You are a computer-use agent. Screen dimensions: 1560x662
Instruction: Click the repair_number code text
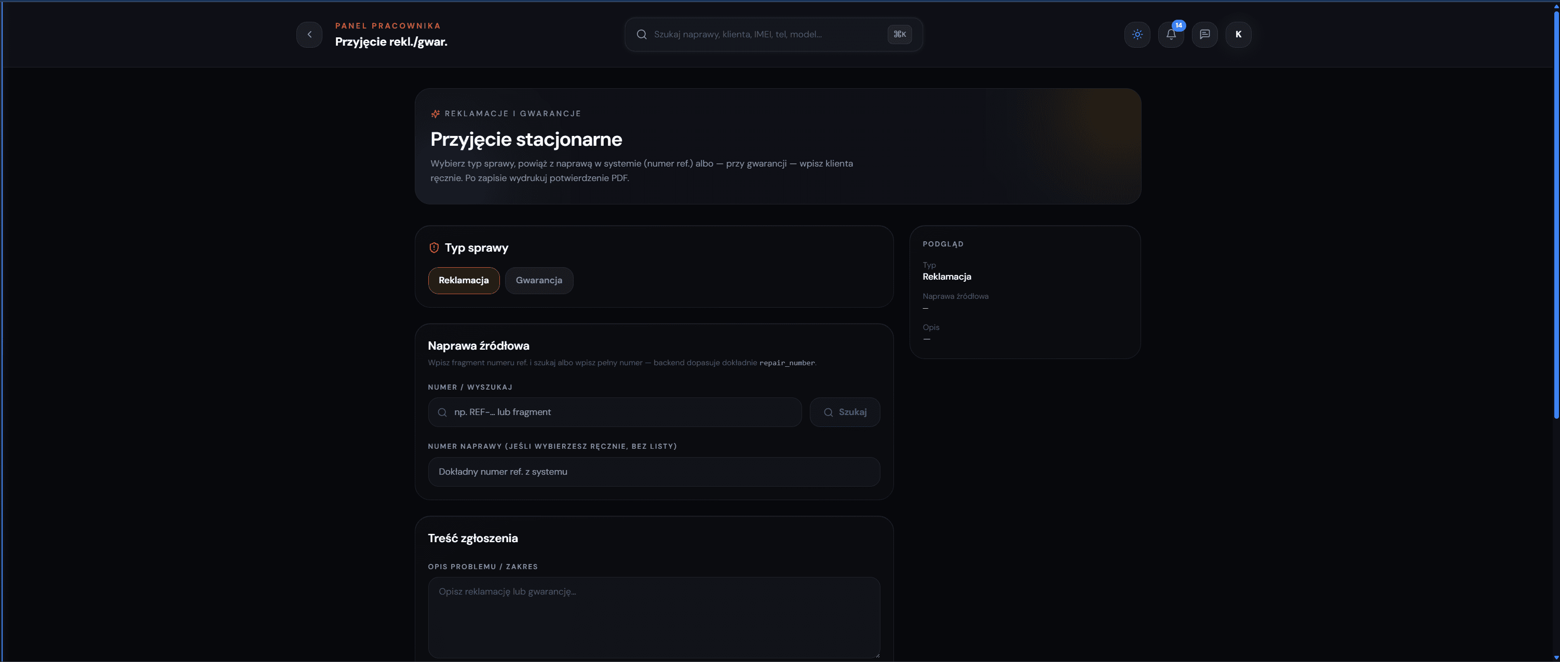click(x=786, y=363)
